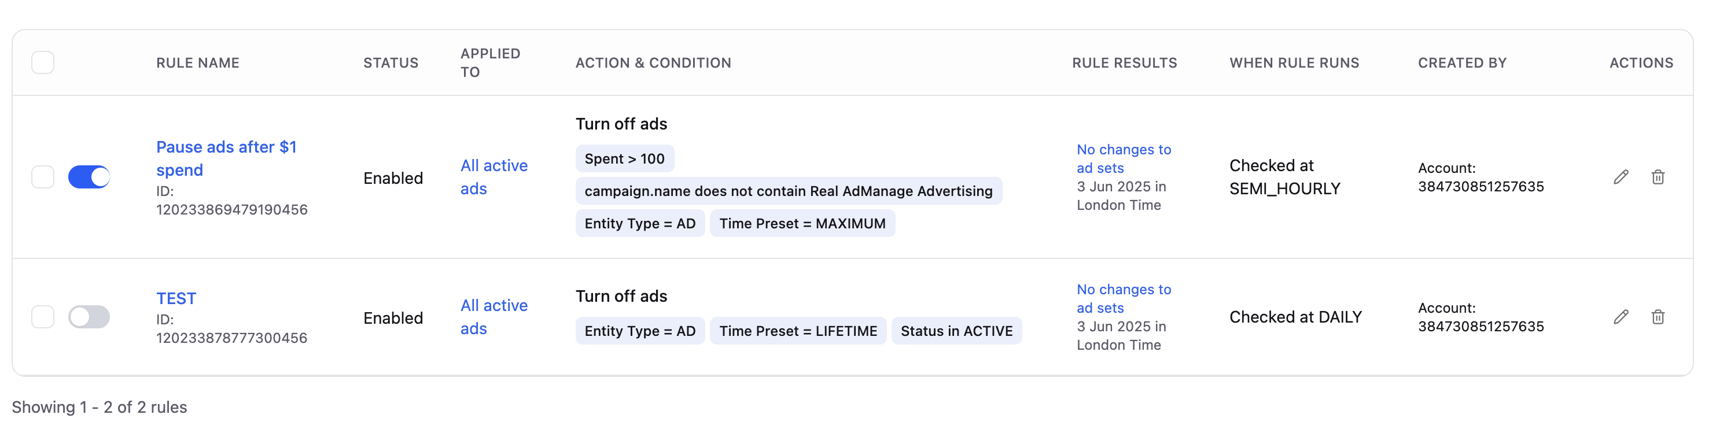Screen dimensions: 1716x444
Task: Disable the 'Pause ads after $1 spend' toggle
Action: point(89,177)
